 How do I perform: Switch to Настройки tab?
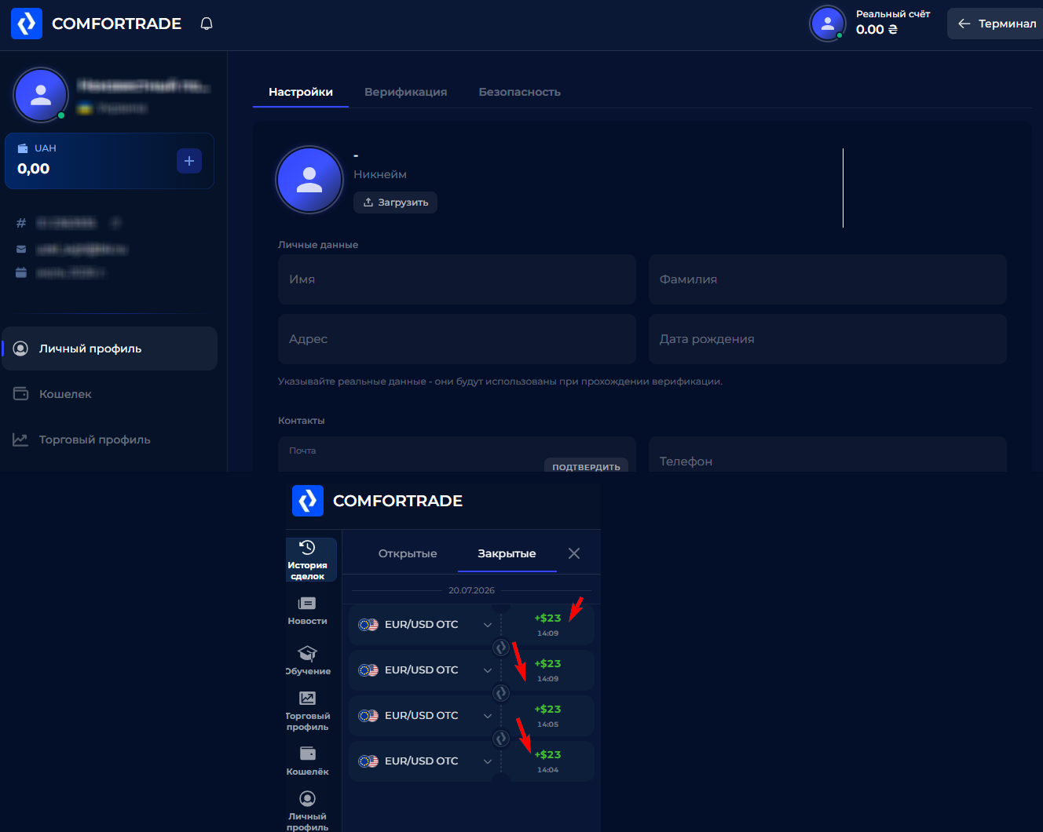(301, 92)
